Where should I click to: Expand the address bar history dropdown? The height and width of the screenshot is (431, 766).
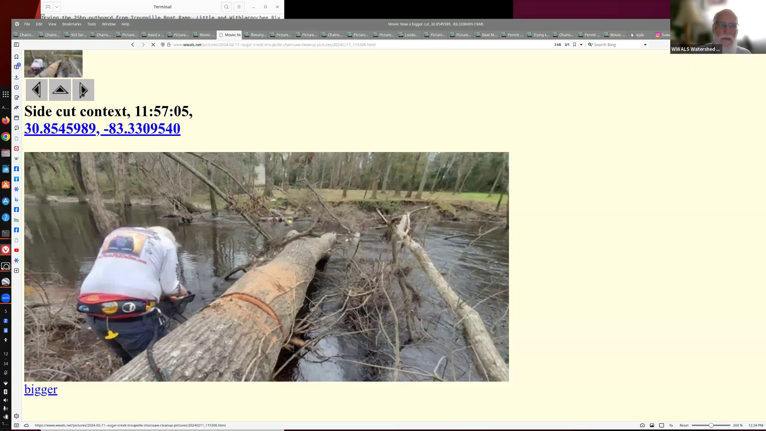click(x=581, y=45)
